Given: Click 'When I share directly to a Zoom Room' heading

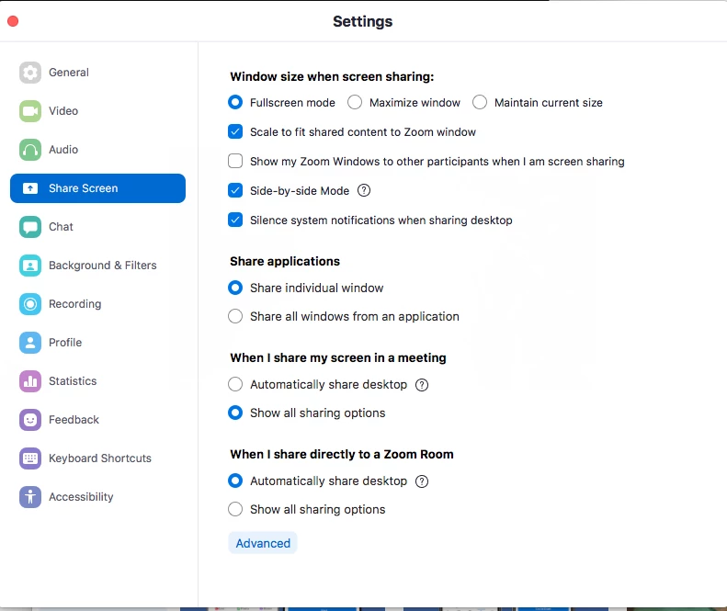Looking at the screenshot, I should point(342,454).
